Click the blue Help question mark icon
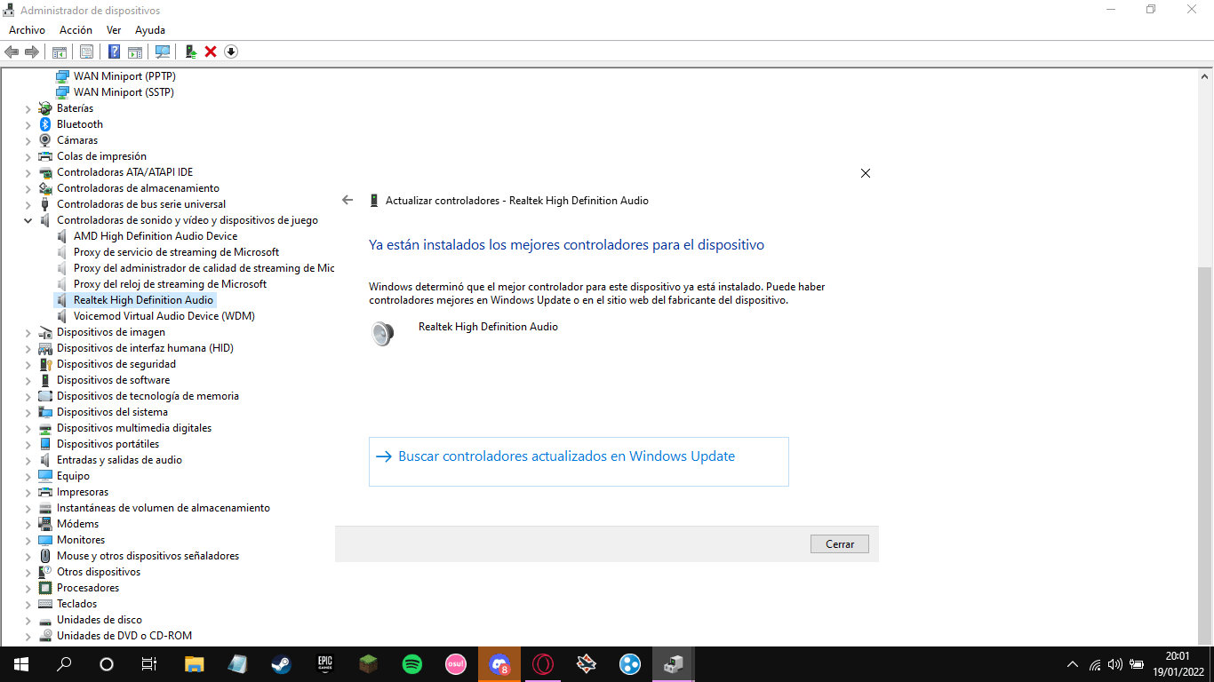 [x=114, y=52]
